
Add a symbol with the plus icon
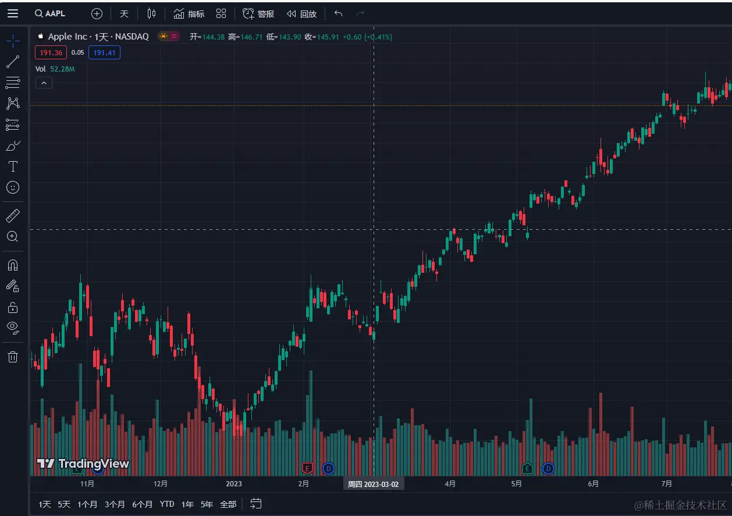(97, 13)
